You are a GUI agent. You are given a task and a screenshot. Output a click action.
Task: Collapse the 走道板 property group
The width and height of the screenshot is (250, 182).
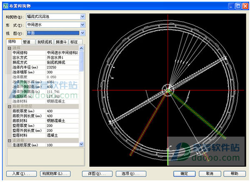tap(10, 140)
